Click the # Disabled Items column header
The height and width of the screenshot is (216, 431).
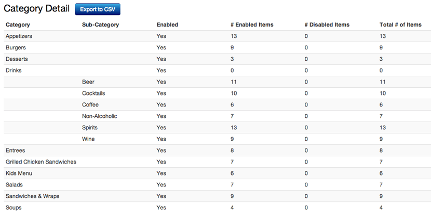coord(327,25)
